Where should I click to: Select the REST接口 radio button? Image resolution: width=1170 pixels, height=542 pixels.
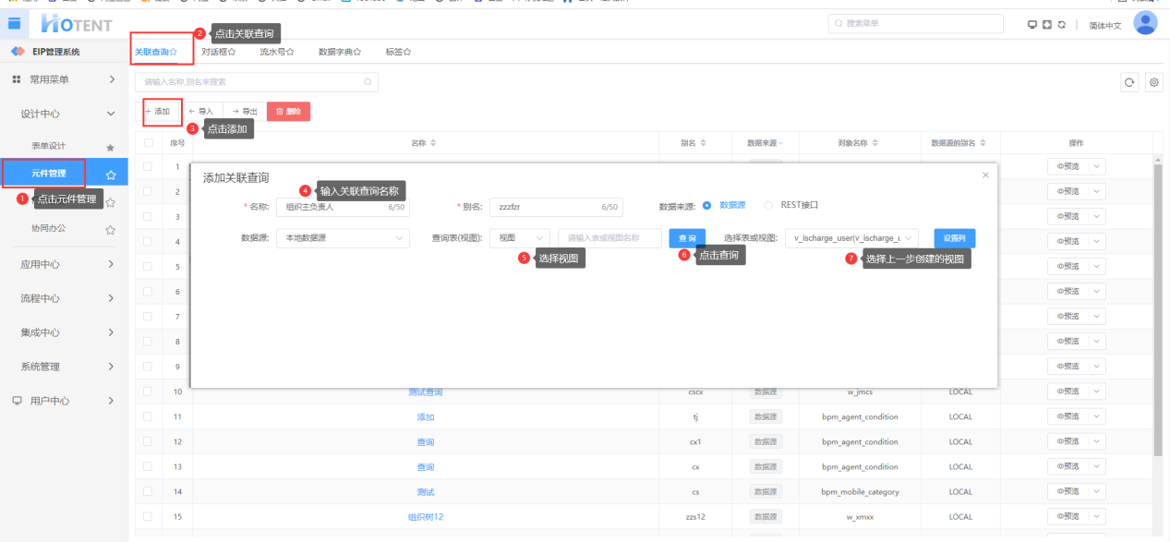(x=768, y=206)
